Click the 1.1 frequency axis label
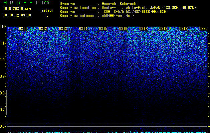 click(2, 43)
